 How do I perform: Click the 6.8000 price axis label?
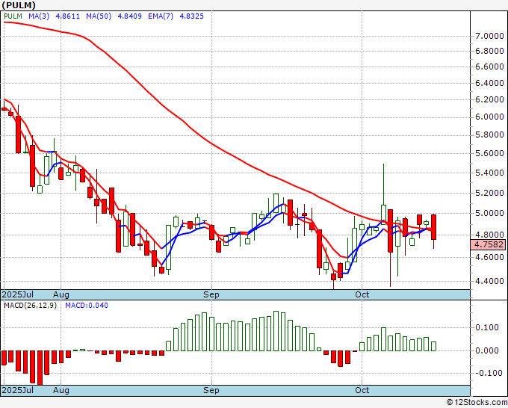point(489,51)
